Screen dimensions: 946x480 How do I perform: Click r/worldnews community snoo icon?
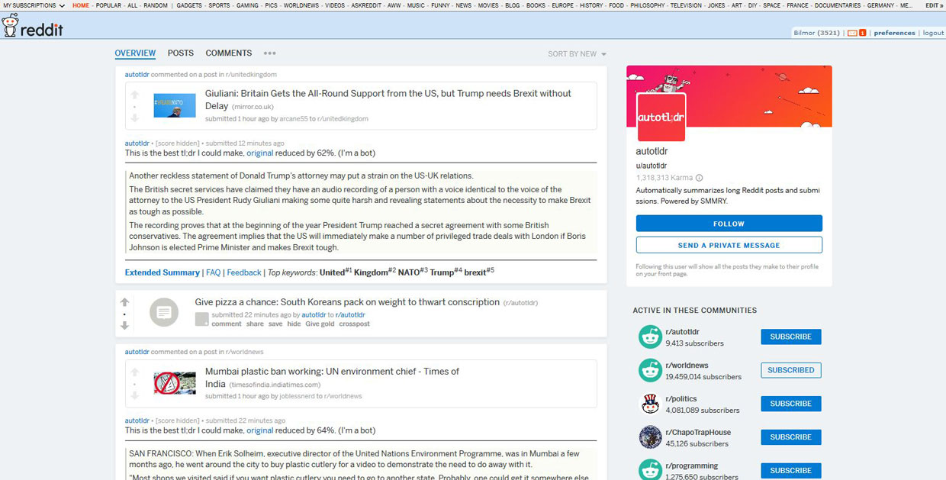click(650, 370)
